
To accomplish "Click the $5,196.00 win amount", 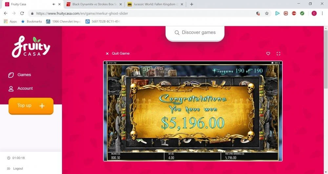I will click(193, 123).
